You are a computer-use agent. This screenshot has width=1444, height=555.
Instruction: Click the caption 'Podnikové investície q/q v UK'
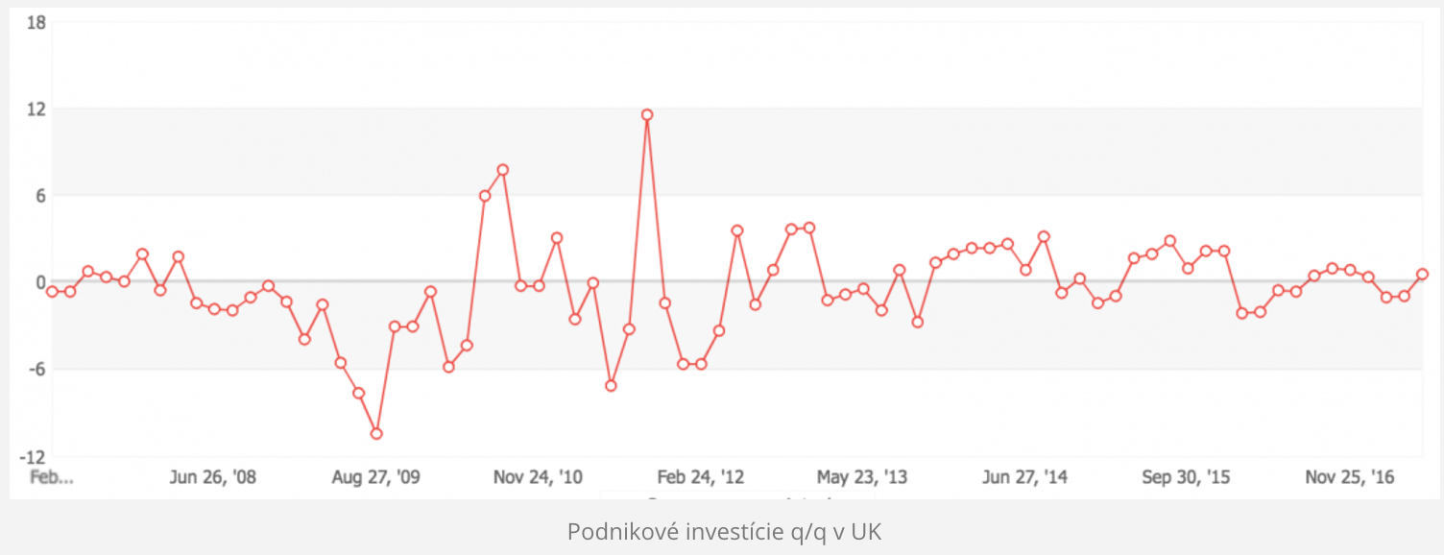[724, 531]
